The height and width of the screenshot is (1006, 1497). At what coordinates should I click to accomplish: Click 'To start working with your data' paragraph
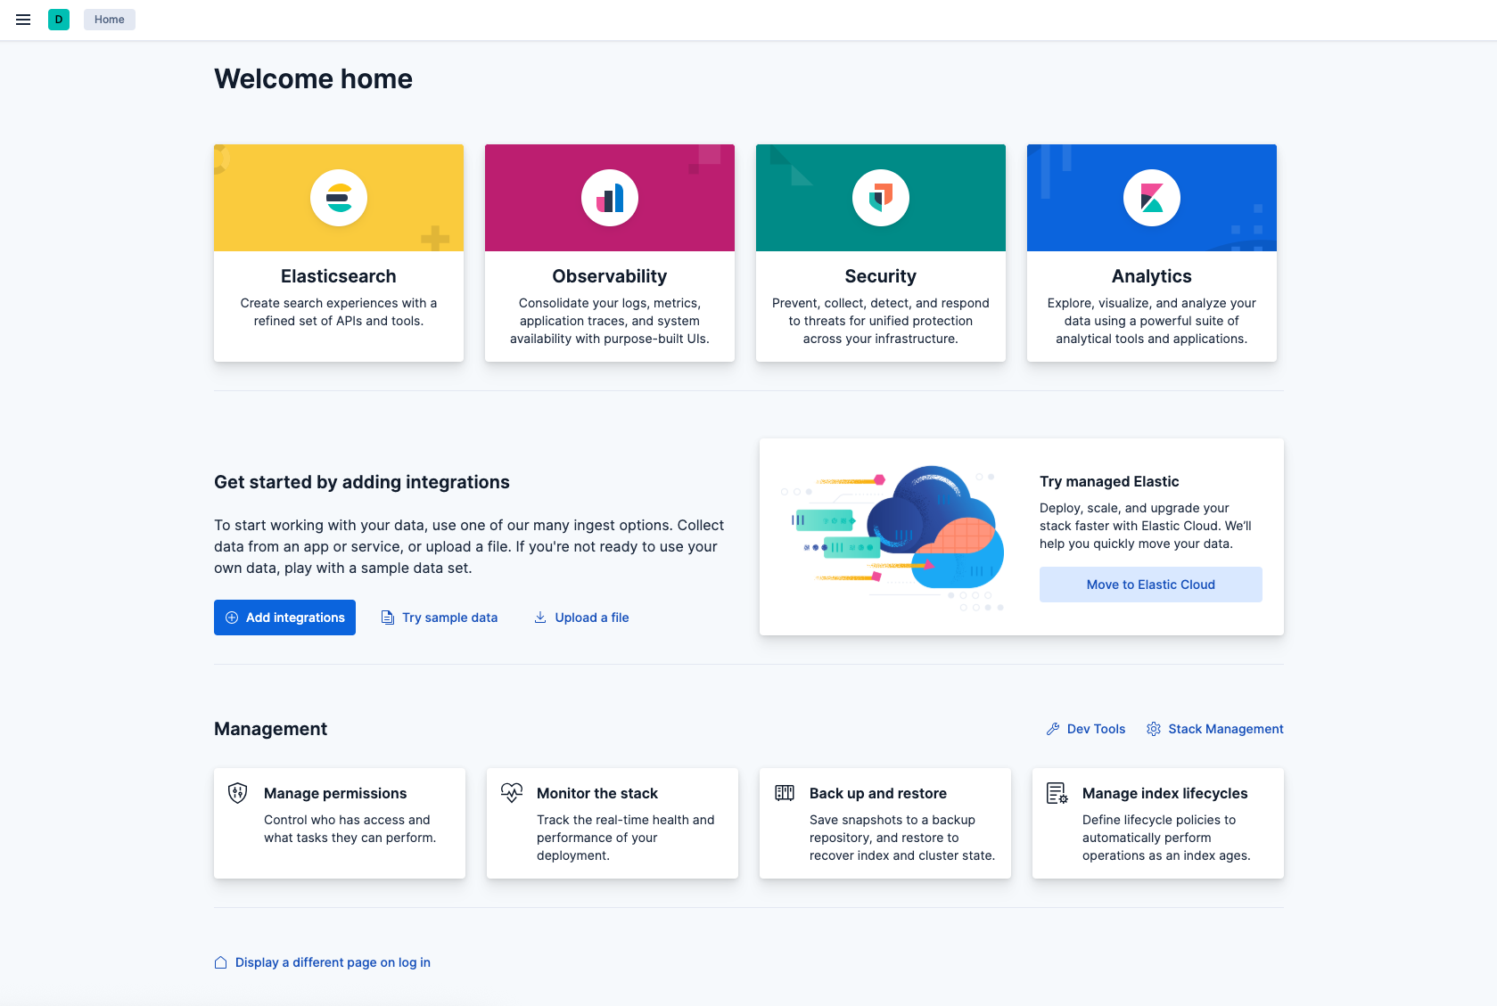(469, 546)
